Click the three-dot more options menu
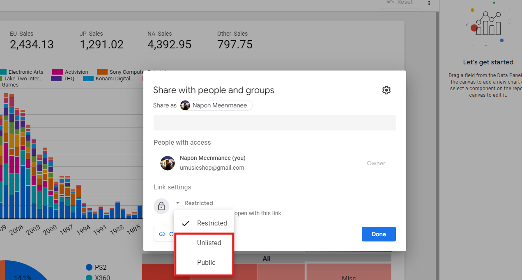522x280 pixels. click(429, 3)
